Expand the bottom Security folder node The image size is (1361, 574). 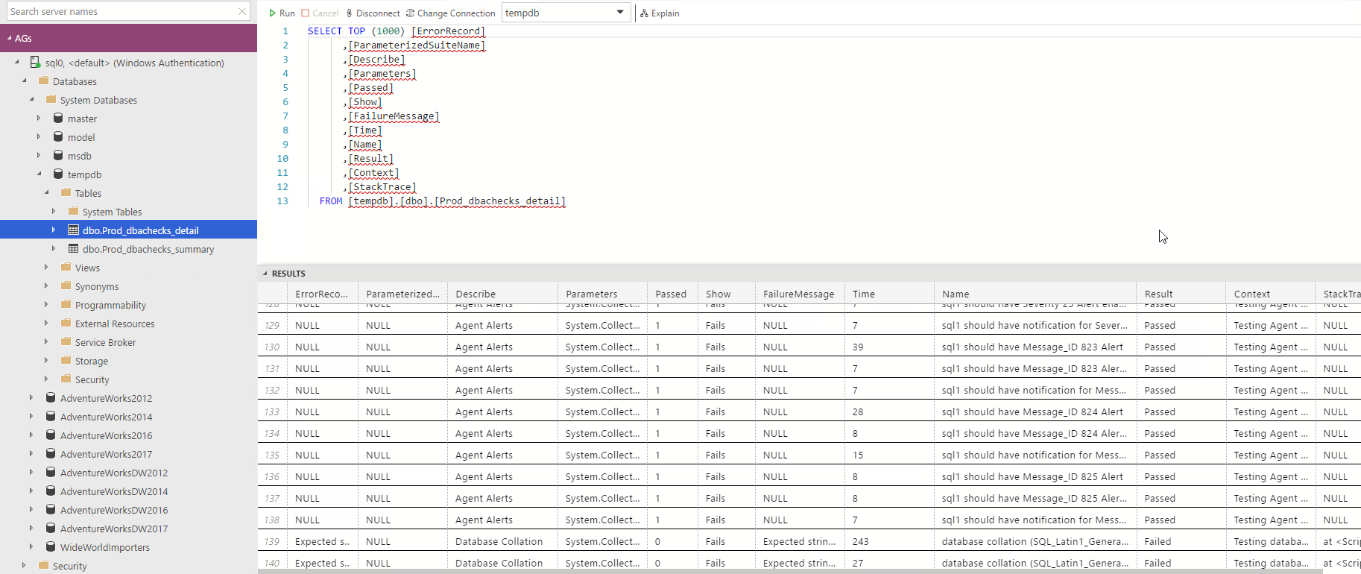click(24, 565)
